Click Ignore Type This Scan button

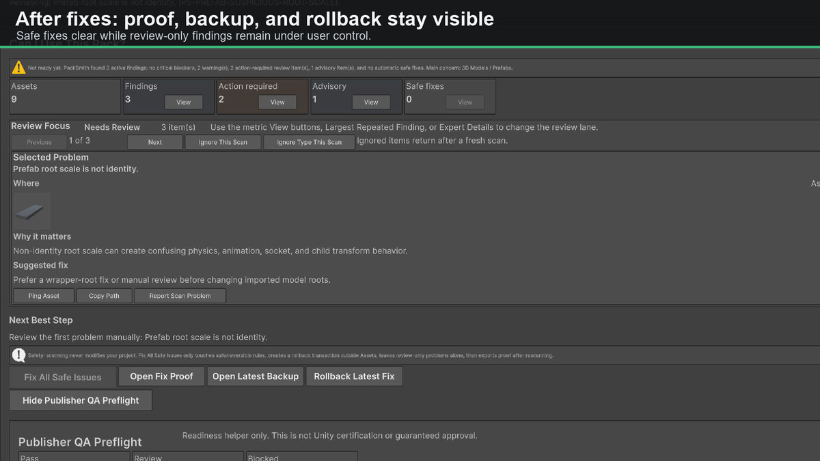click(x=310, y=142)
